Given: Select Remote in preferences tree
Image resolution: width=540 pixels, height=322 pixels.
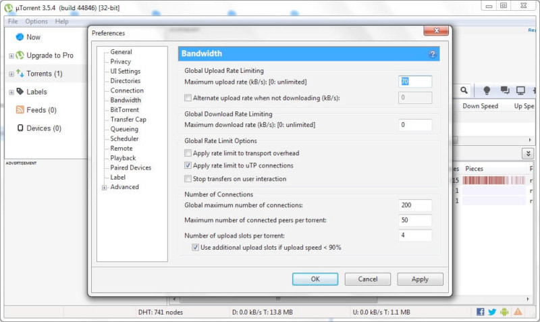Looking at the screenshot, I should tap(122, 148).
